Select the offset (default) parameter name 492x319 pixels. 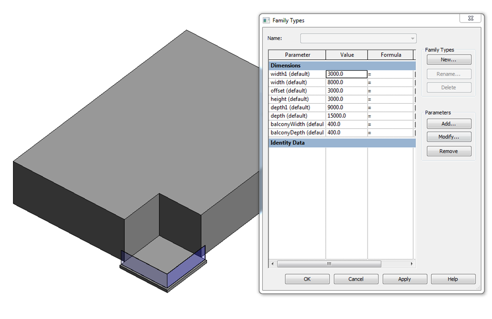point(297,91)
